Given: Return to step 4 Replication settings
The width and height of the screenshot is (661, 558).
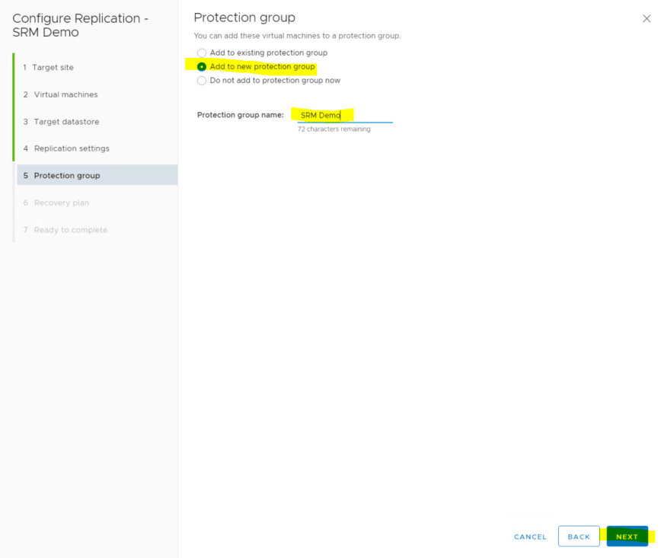Looking at the screenshot, I should (71, 148).
